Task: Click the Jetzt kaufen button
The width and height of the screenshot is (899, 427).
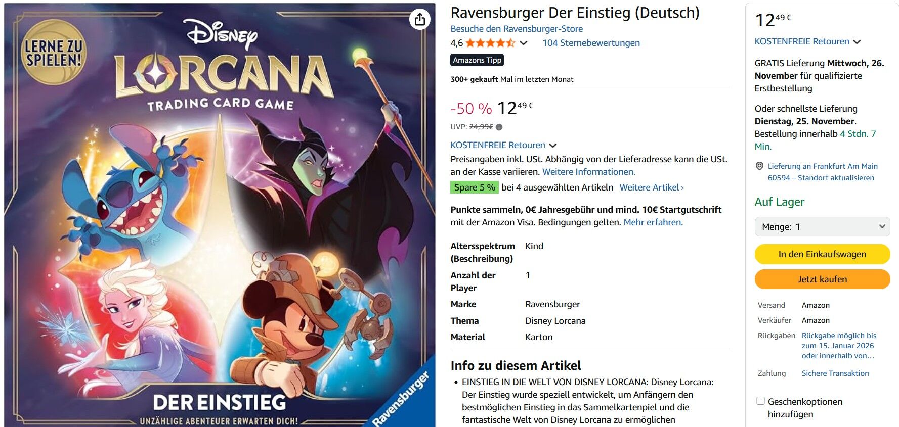Action: [x=822, y=279]
